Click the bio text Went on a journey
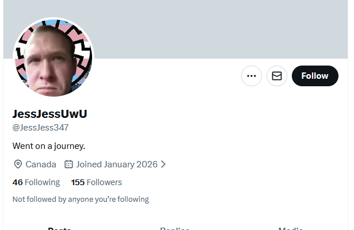This screenshot has width=354, height=230. pyautogui.click(x=49, y=146)
